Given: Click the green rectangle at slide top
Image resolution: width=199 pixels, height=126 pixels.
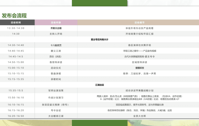Looking at the screenshot, I should tap(99, 3).
